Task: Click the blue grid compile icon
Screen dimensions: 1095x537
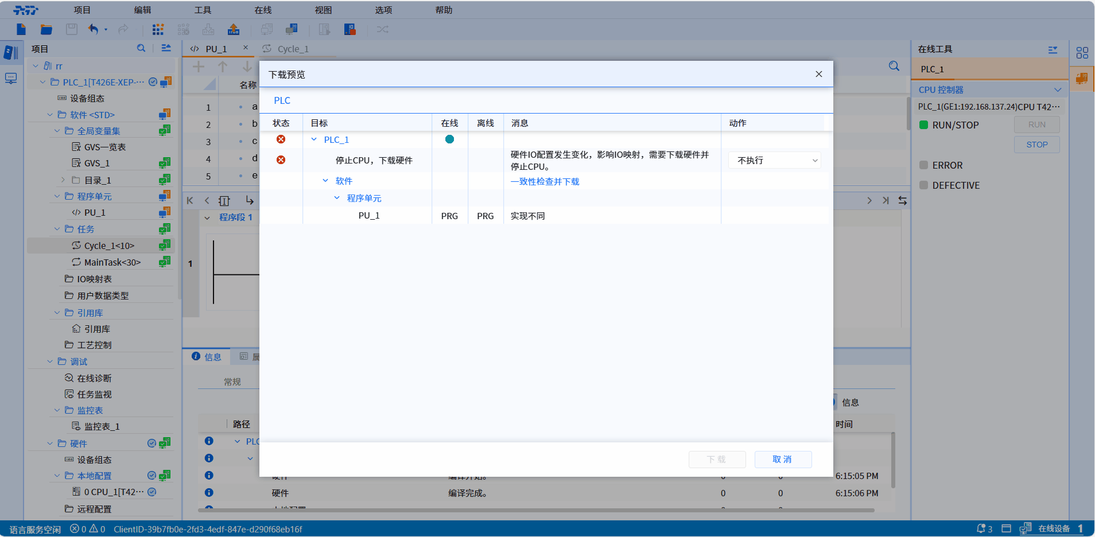Action: (158, 29)
